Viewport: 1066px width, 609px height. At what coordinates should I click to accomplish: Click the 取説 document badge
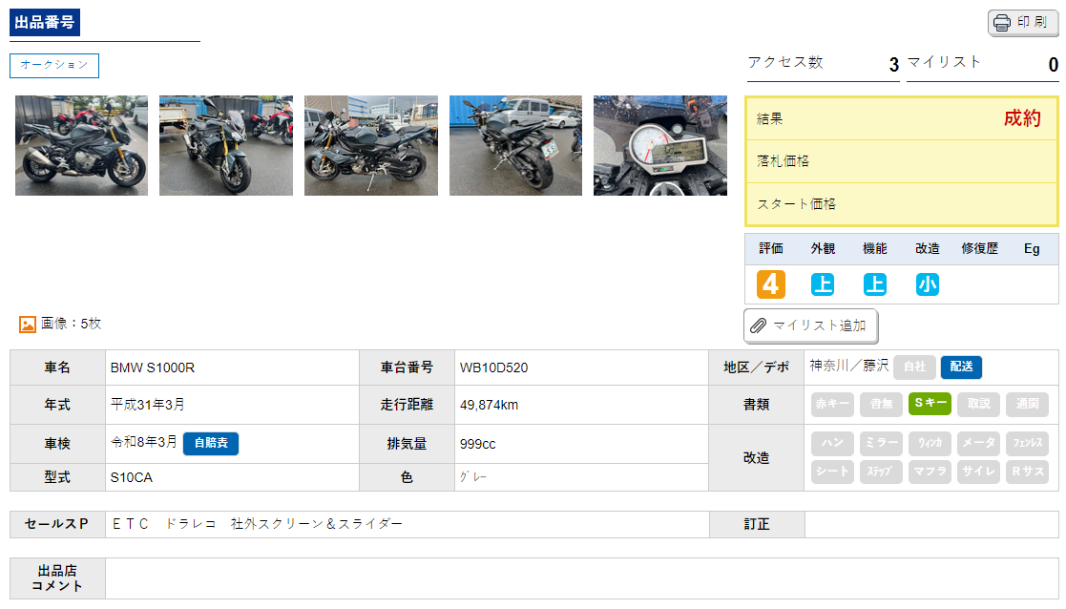(x=979, y=404)
